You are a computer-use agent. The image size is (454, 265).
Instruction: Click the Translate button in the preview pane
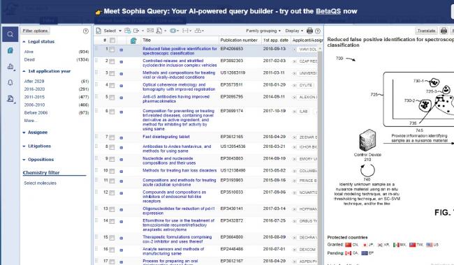click(426, 31)
